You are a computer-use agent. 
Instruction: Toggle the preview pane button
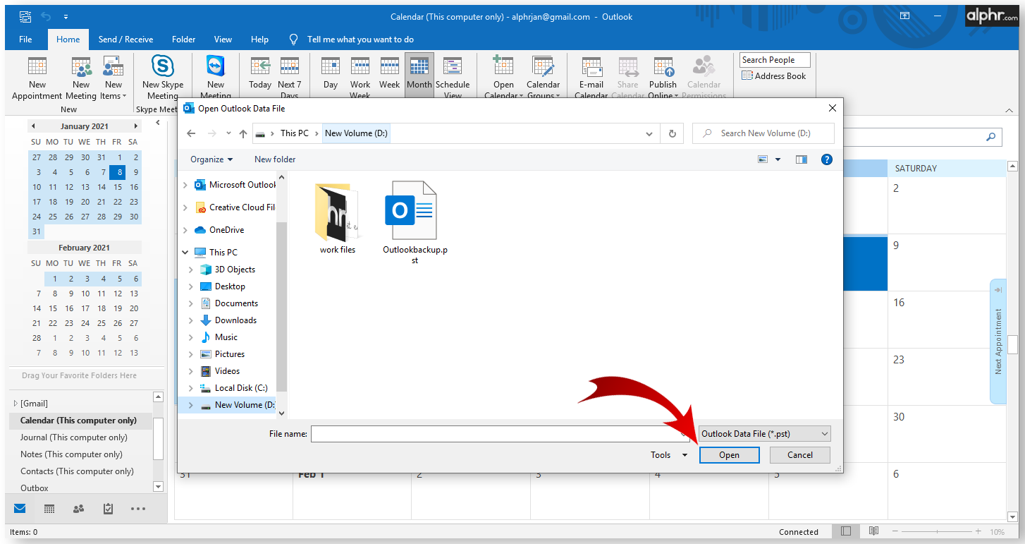pos(802,159)
